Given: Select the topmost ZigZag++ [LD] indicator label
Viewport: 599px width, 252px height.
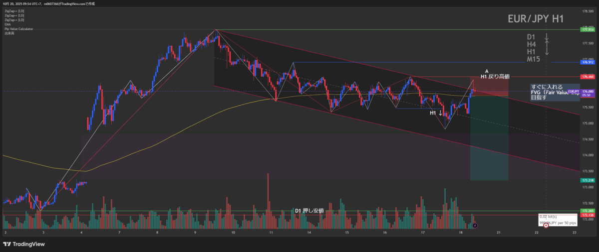Looking at the screenshot, I should point(13,10).
